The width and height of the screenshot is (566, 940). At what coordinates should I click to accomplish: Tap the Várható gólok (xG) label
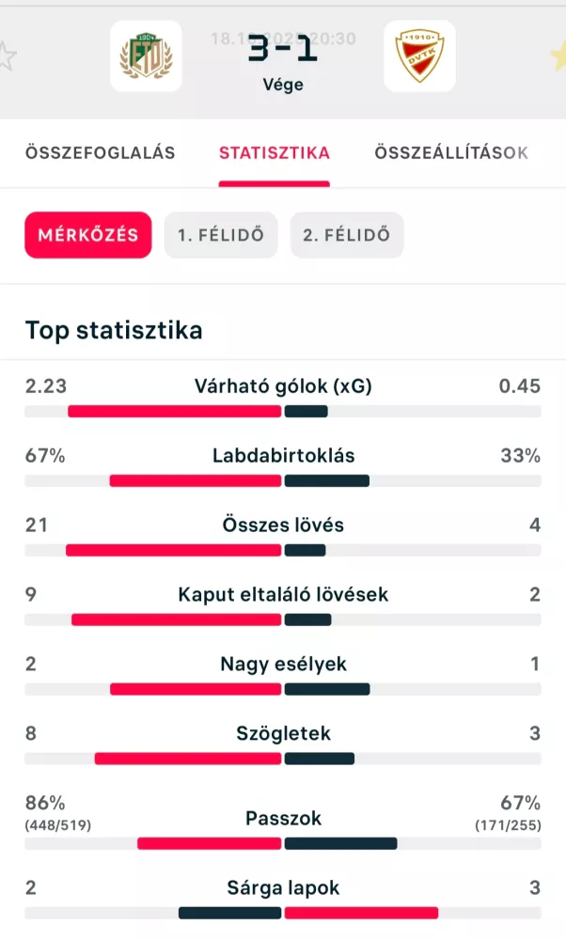(283, 386)
